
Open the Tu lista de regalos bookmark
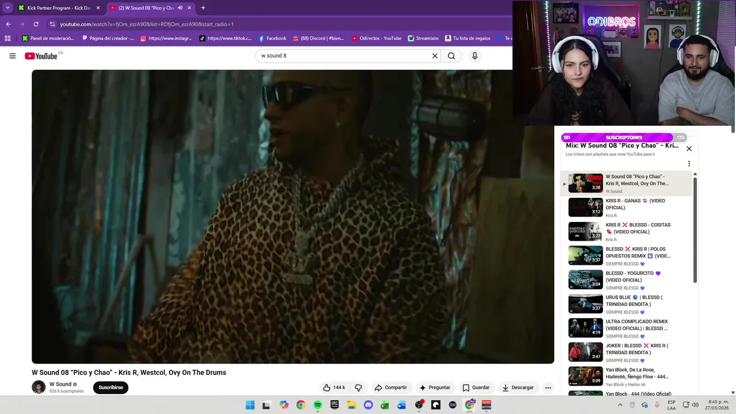point(467,39)
